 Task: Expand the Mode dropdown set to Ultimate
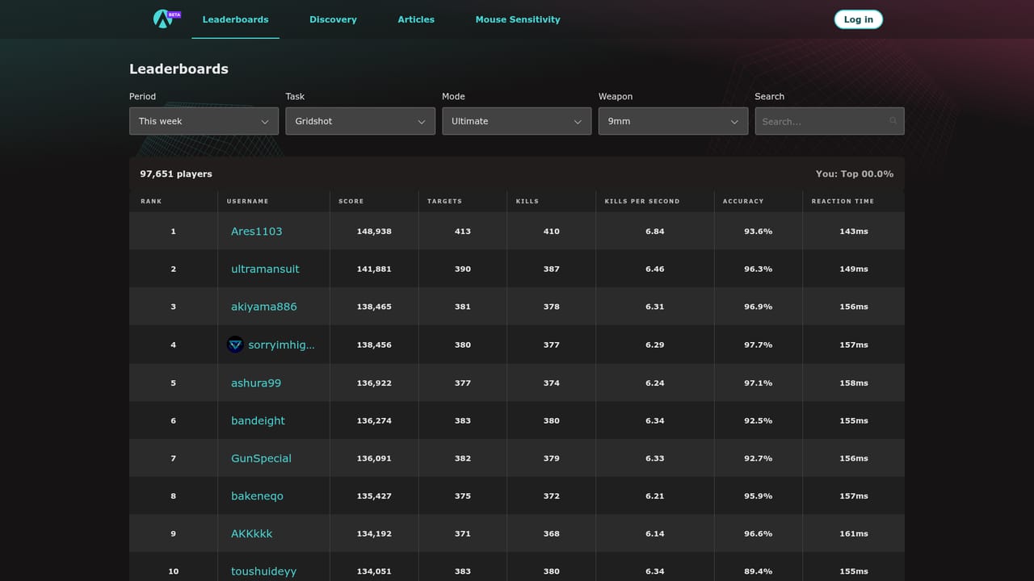[x=517, y=121]
